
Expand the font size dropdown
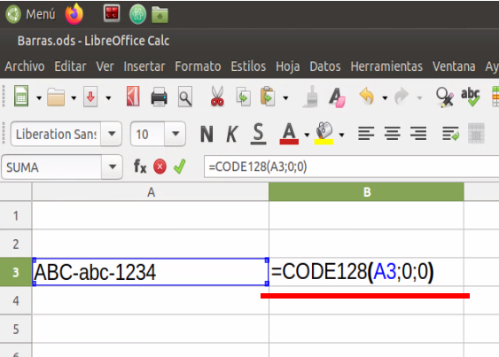(175, 134)
